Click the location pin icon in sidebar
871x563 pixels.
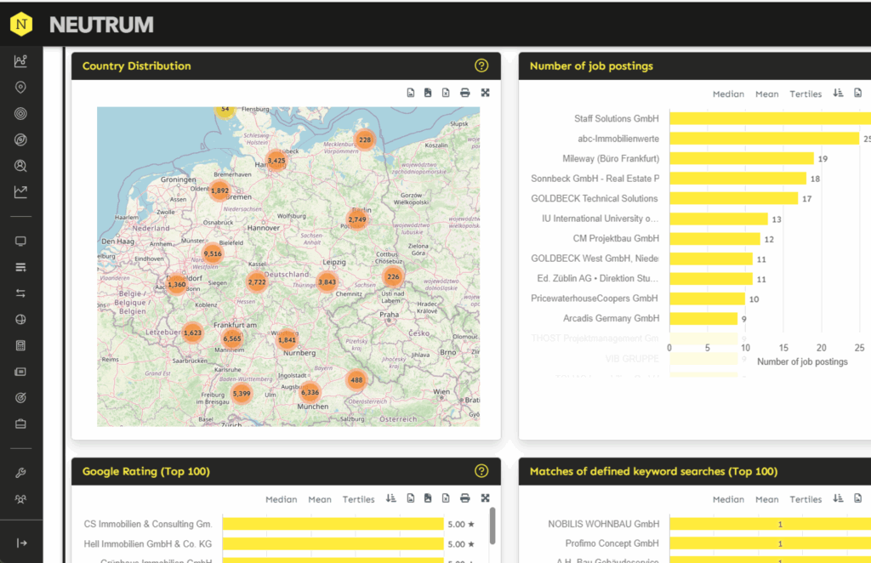(21, 88)
